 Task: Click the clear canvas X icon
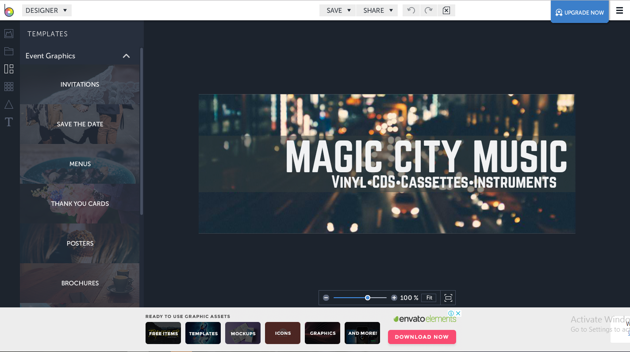coord(446,10)
